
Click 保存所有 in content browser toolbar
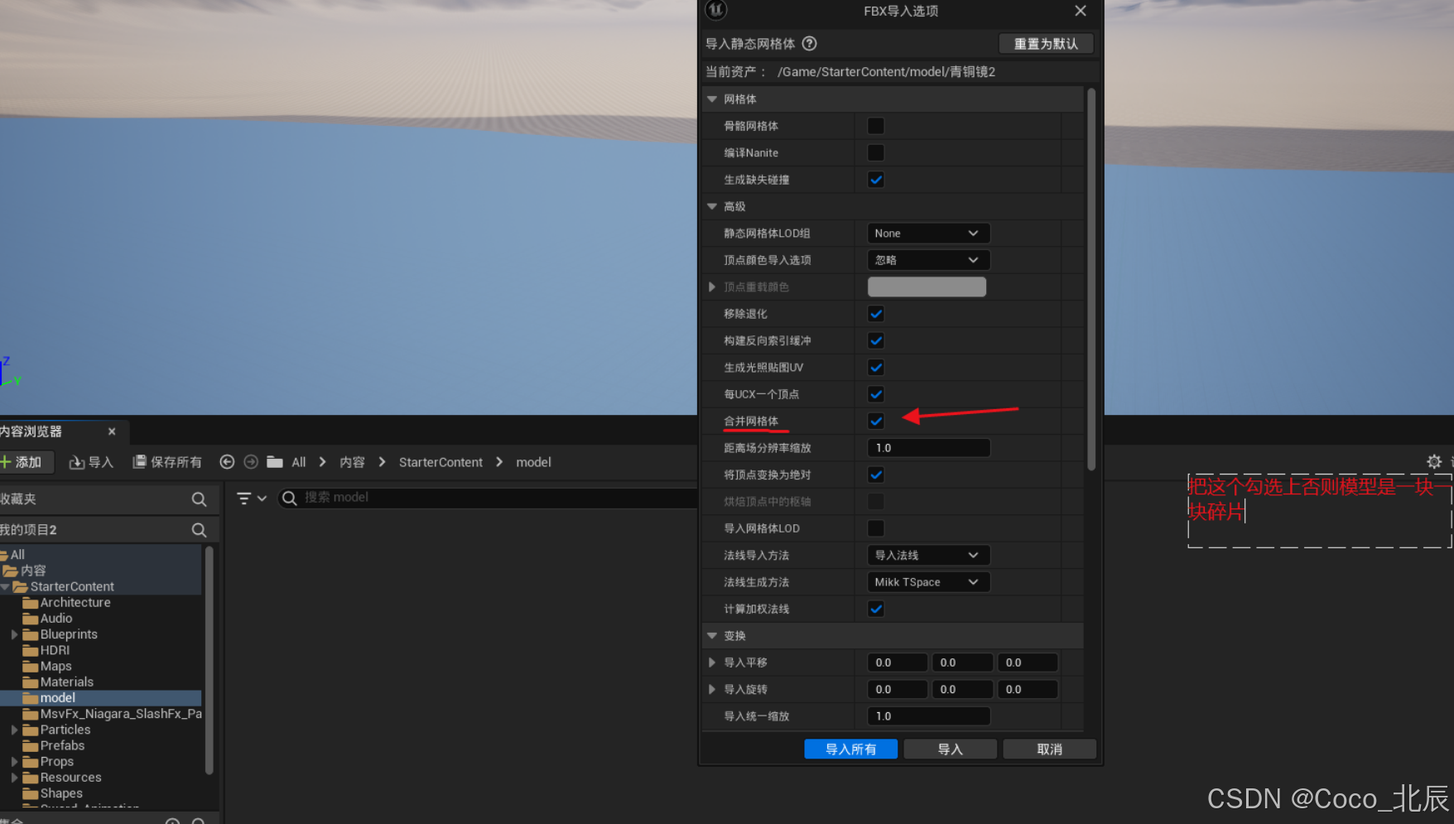point(167,462)
